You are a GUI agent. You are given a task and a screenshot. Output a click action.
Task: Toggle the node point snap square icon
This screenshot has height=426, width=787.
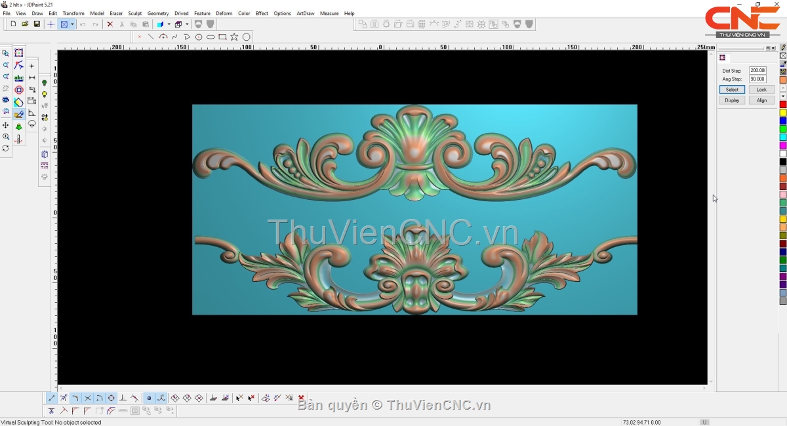tap(149, 398)
